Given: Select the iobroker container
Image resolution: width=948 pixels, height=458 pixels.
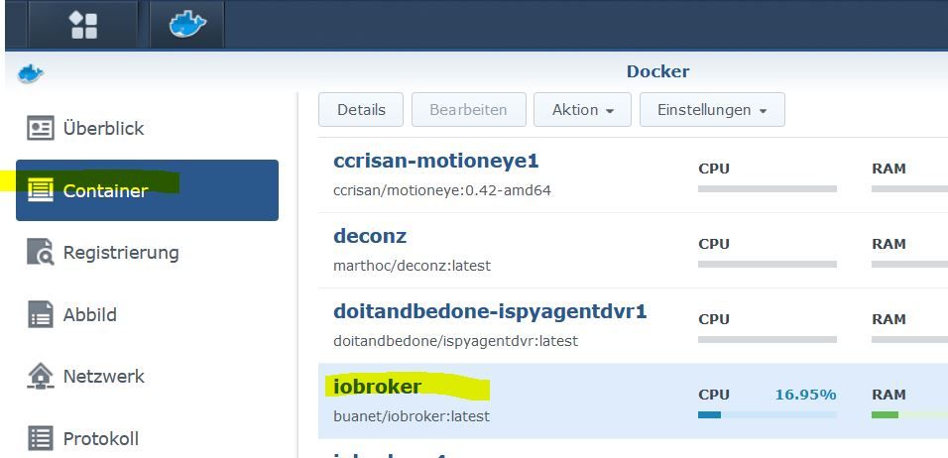Looking at the screenshot, I should pyautogui.click(x=633, y=401).
